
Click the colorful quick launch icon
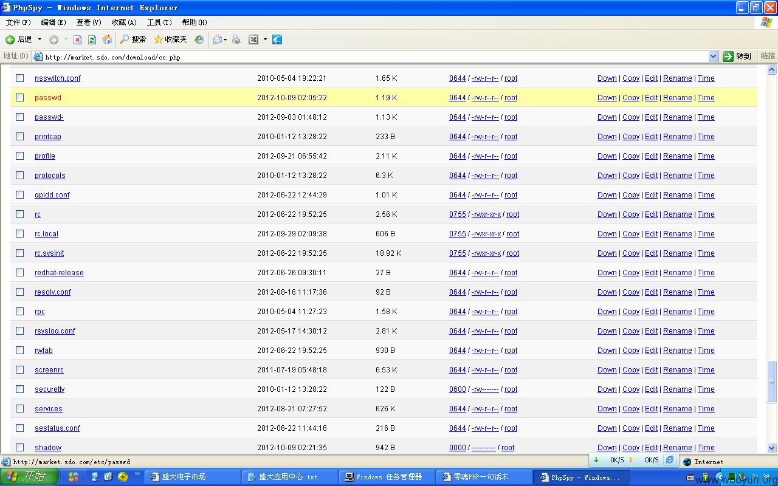click(x=74, y=477)
